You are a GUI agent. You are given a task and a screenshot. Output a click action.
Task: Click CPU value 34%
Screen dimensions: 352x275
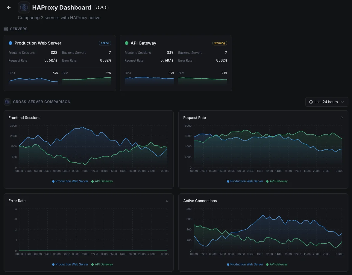(x=55, y=73)
